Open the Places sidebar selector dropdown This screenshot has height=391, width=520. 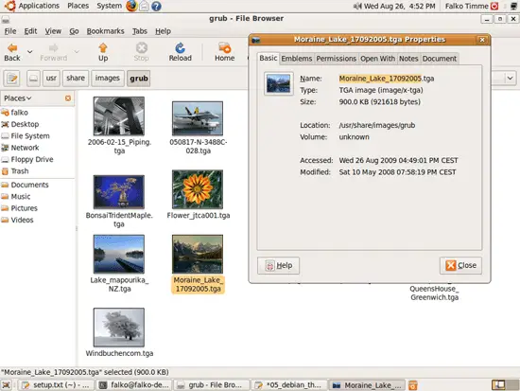point(18,98)
